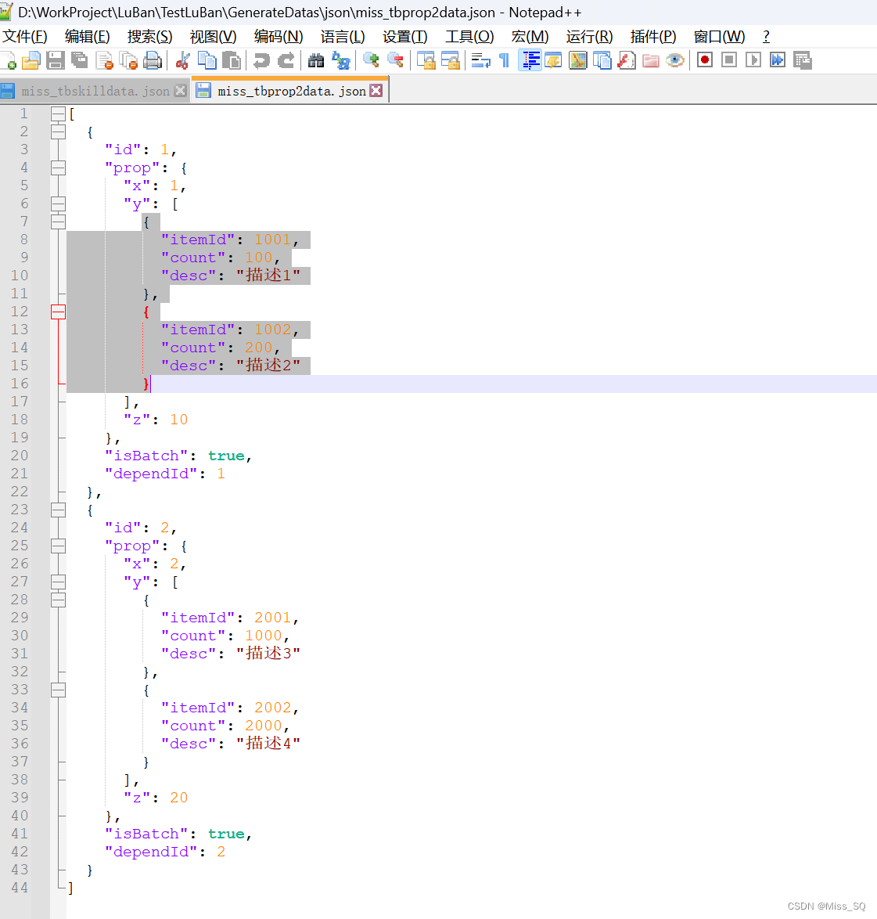
Task: Collapse the top-level JSON array fold
Action: [58, 113]
